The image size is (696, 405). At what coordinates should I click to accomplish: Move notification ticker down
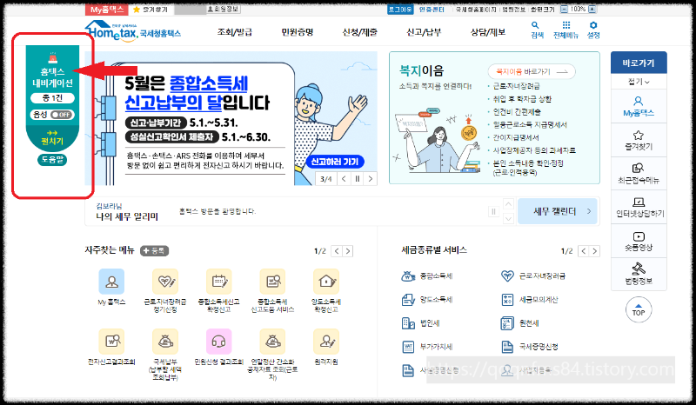coord(509,218)
